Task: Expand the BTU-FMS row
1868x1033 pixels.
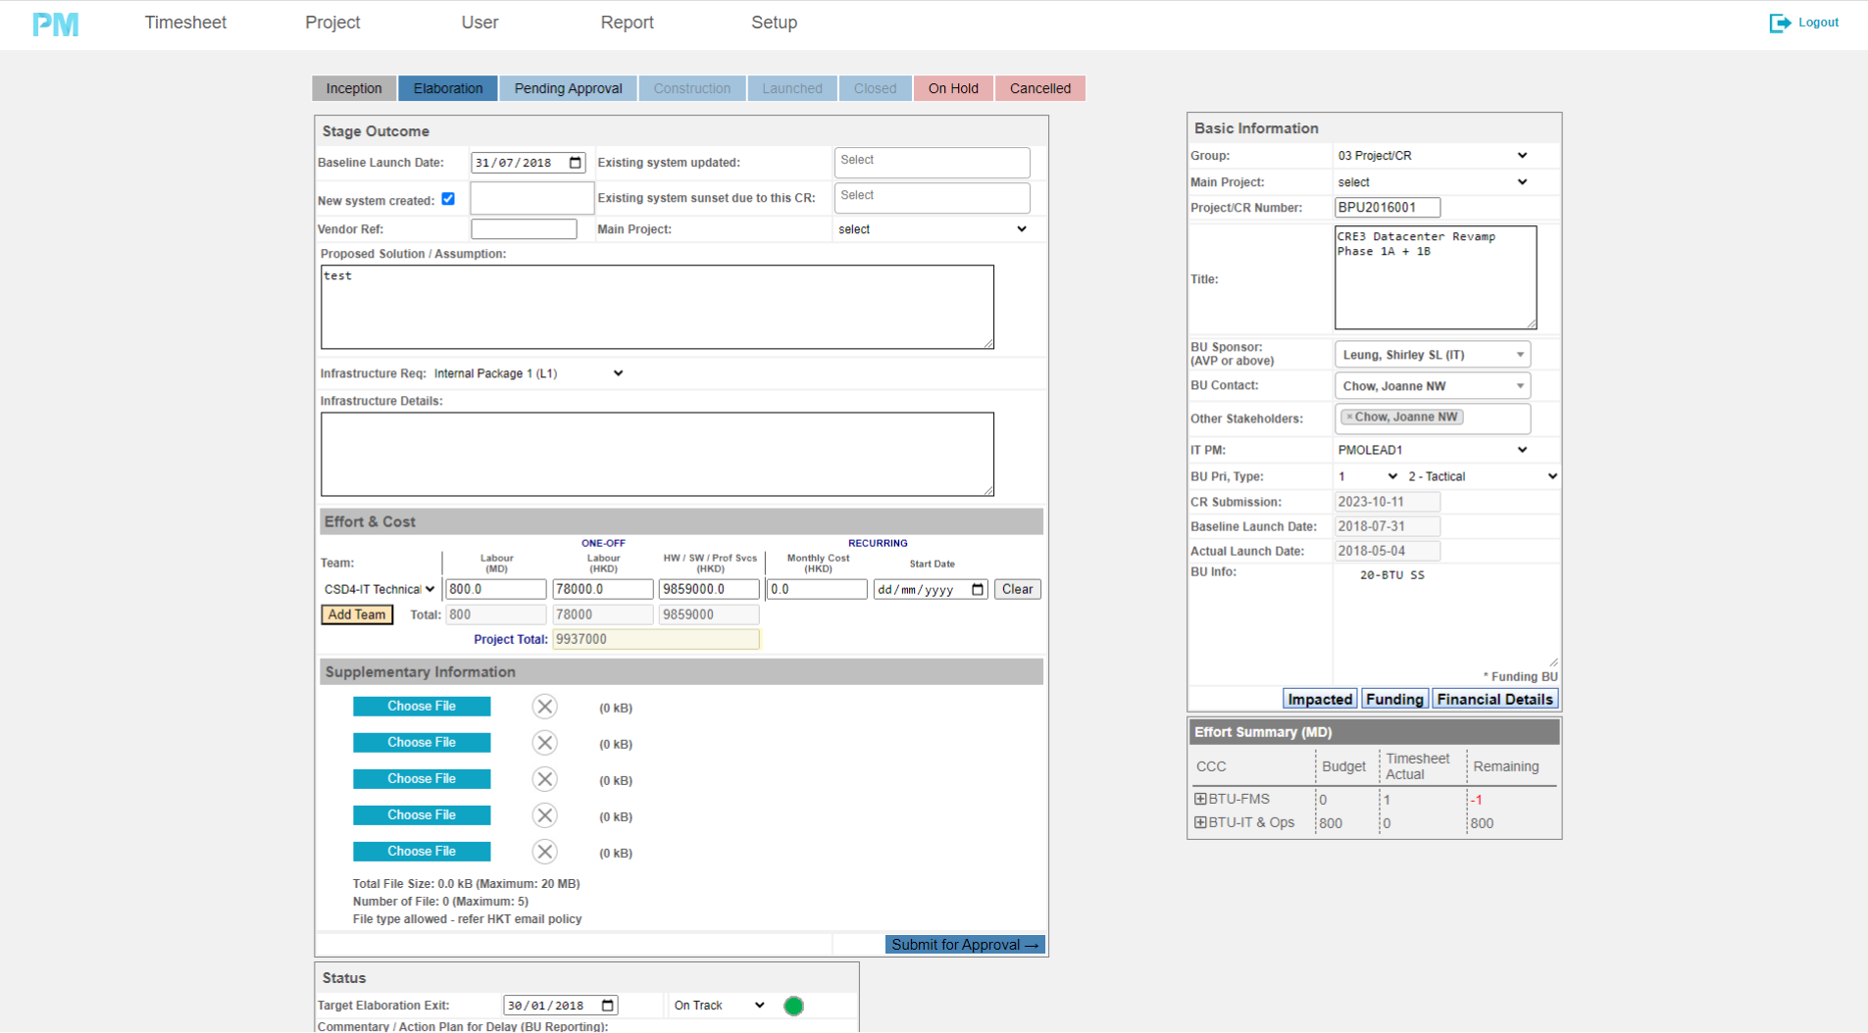Action: tap(1200, 799)
